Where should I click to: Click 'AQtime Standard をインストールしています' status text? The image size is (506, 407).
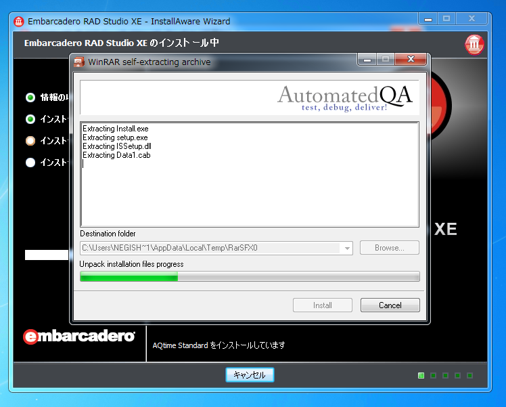click(218, 345)
